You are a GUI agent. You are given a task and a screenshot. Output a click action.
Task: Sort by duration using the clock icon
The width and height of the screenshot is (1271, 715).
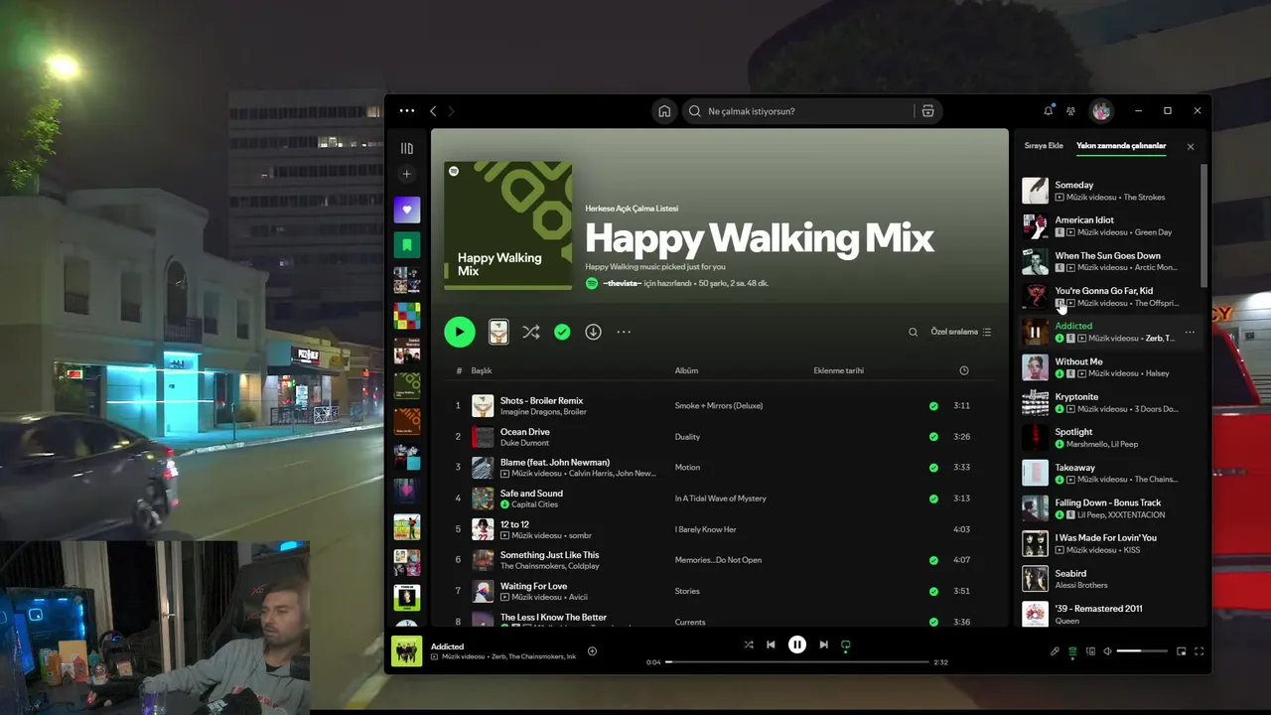coord(964,370)
